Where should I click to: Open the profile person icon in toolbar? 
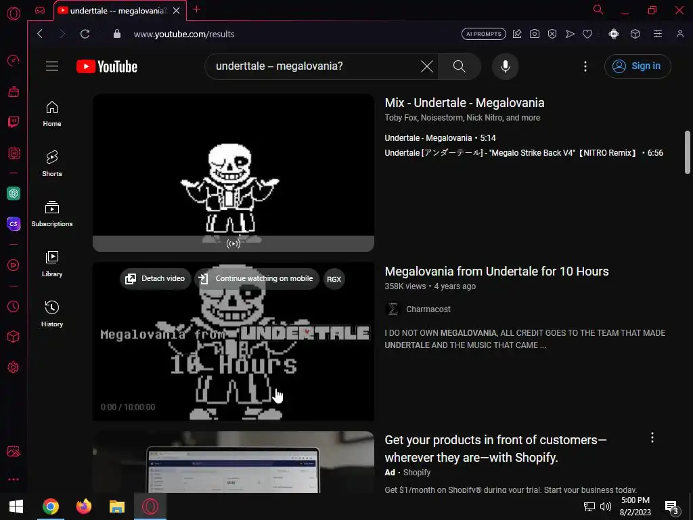tap(679, 34)
